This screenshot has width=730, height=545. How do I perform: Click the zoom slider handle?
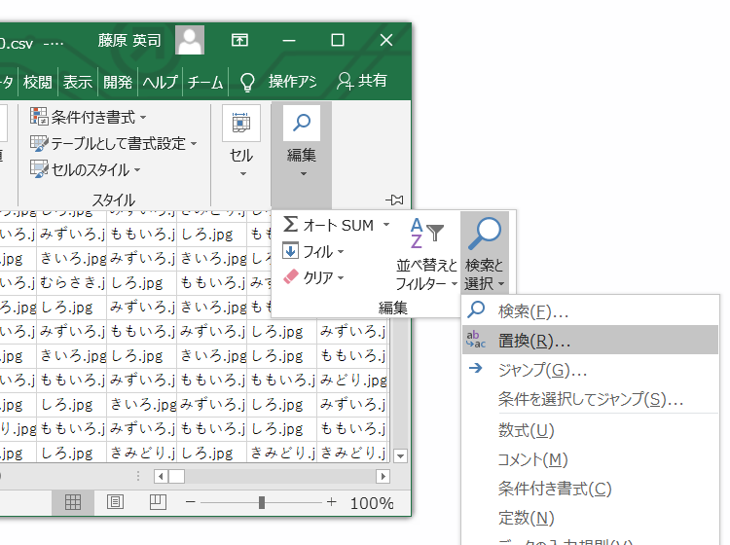click(262, 502)
